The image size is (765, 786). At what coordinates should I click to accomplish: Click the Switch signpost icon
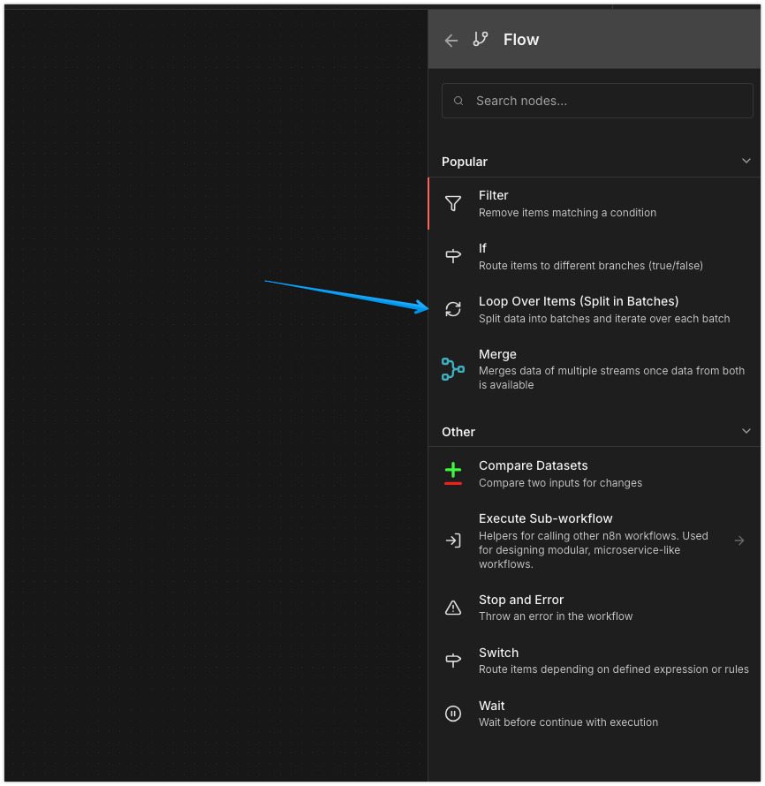pos(453,661)
